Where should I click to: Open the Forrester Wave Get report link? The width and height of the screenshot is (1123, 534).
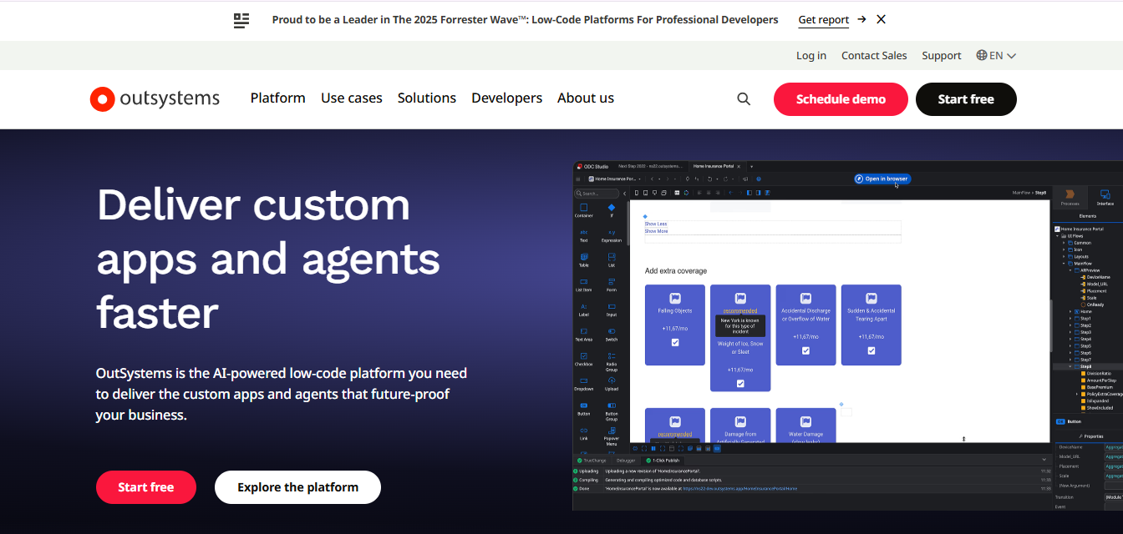823,19
